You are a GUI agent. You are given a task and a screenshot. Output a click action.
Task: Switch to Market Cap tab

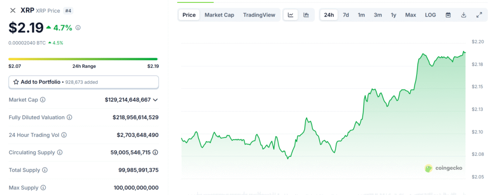click(219, 15)
